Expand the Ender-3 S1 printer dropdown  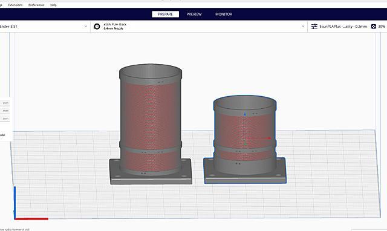click(85, 27)
